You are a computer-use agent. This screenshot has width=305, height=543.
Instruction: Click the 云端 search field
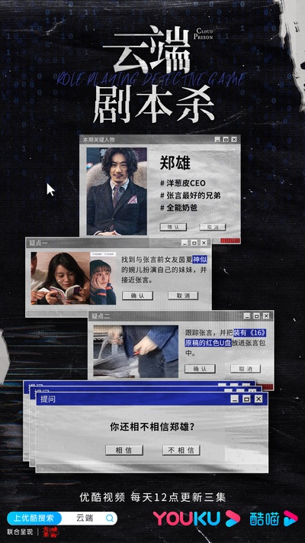click(x=89, y=518)
